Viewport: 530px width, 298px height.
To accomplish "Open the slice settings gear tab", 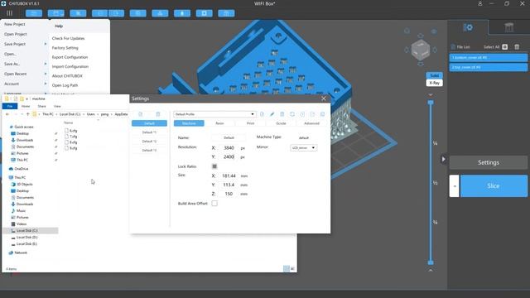I will pos(468,27).
